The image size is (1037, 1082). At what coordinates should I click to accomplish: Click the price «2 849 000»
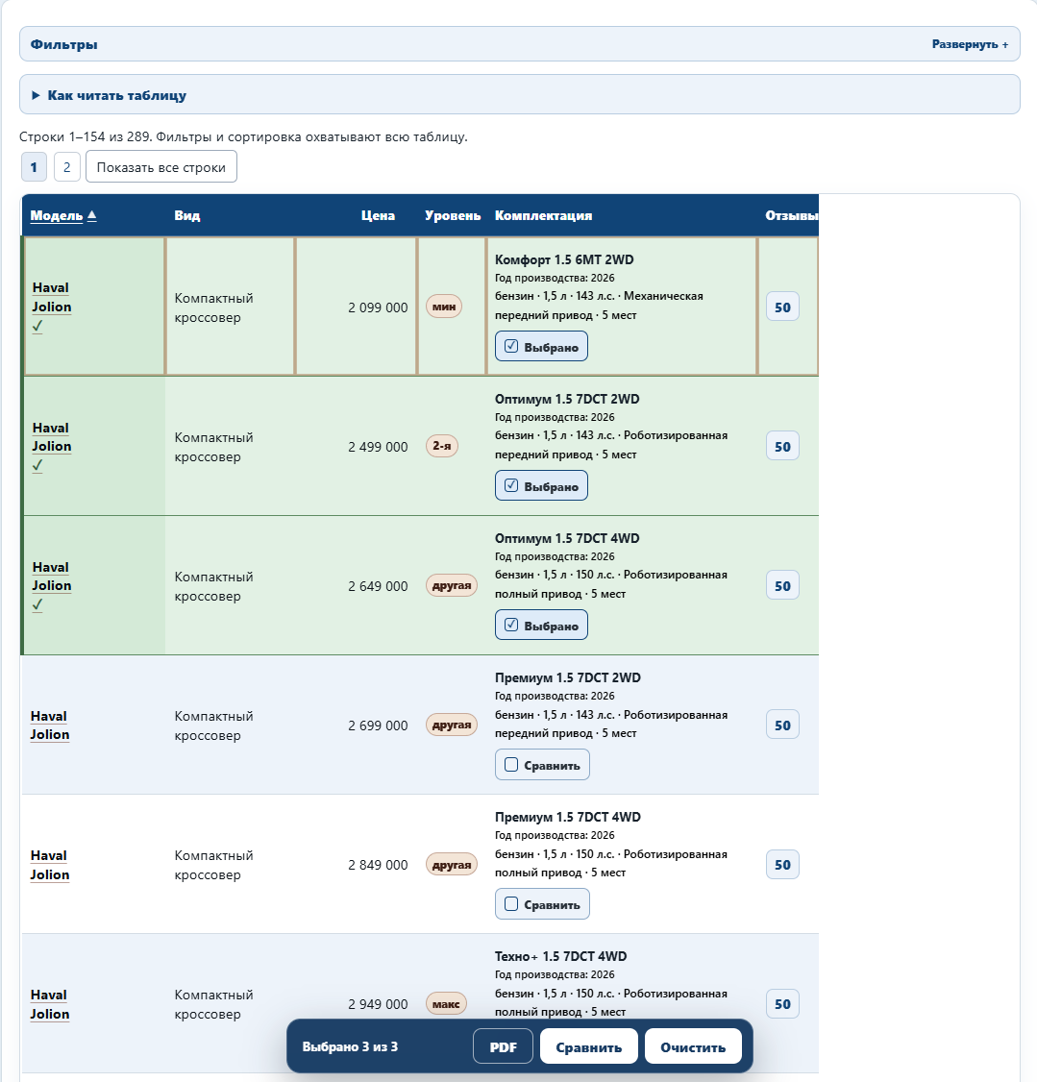378,866
